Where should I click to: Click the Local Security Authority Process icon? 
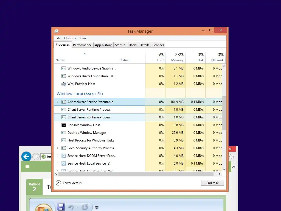coord(64,148)
